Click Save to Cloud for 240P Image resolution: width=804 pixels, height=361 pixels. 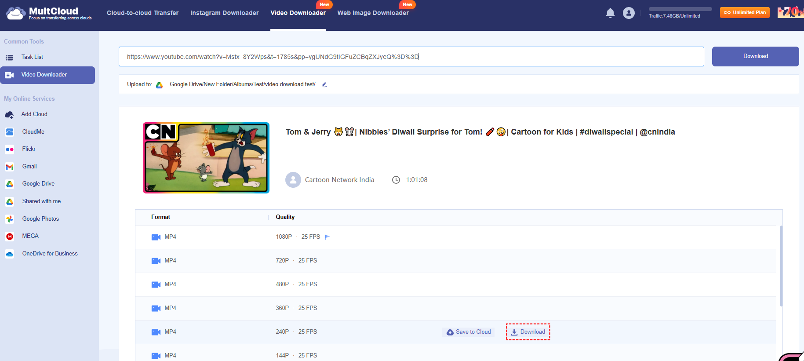(x=469, y=332)
